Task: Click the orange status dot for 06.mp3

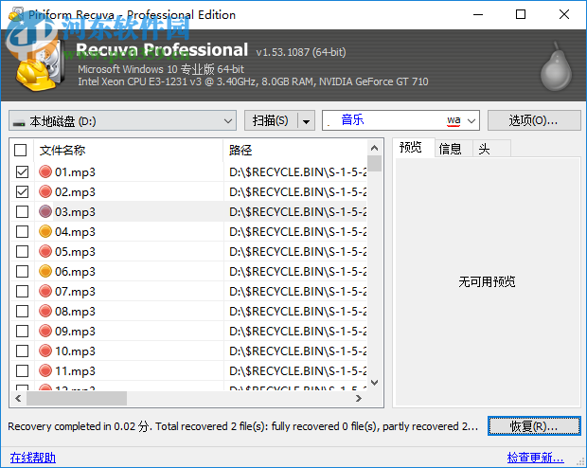Action: (45, 271)
